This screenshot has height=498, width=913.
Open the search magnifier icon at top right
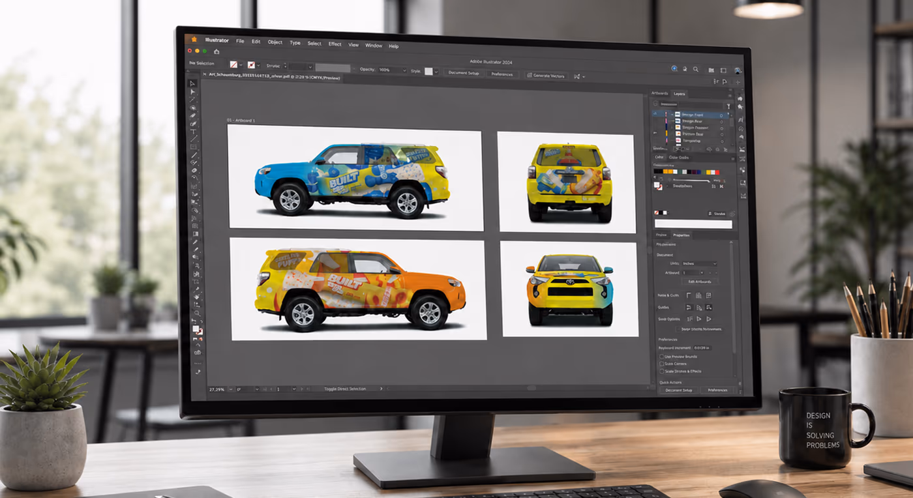pos(696,69)
